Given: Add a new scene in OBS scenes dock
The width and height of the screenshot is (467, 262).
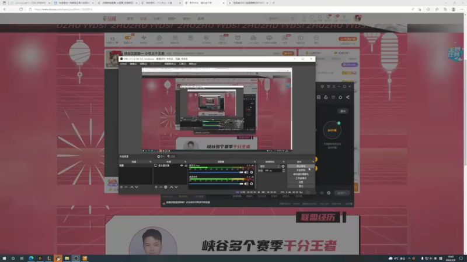Looking at the screenshot, I should click(121, 187).
